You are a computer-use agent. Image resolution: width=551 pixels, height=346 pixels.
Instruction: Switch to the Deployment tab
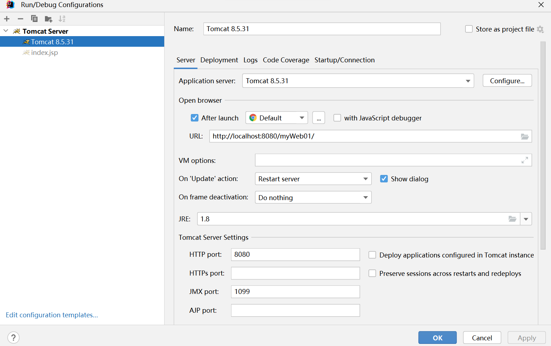(x=219, y=60)
